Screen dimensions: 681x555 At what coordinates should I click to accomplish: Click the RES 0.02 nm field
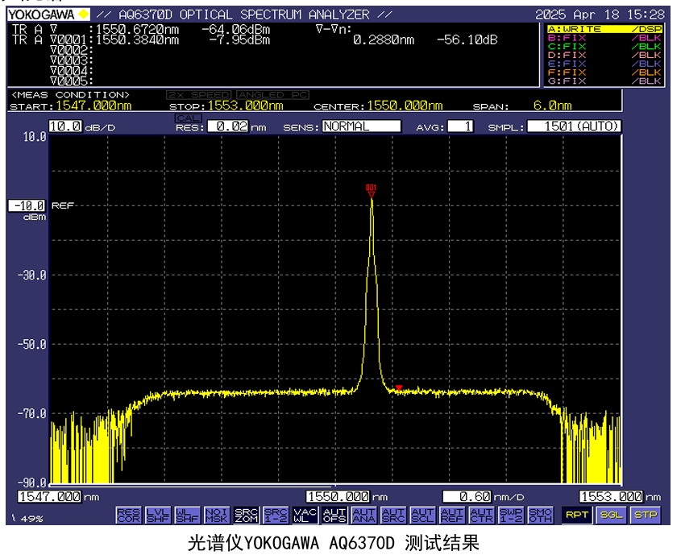[227, 126]
